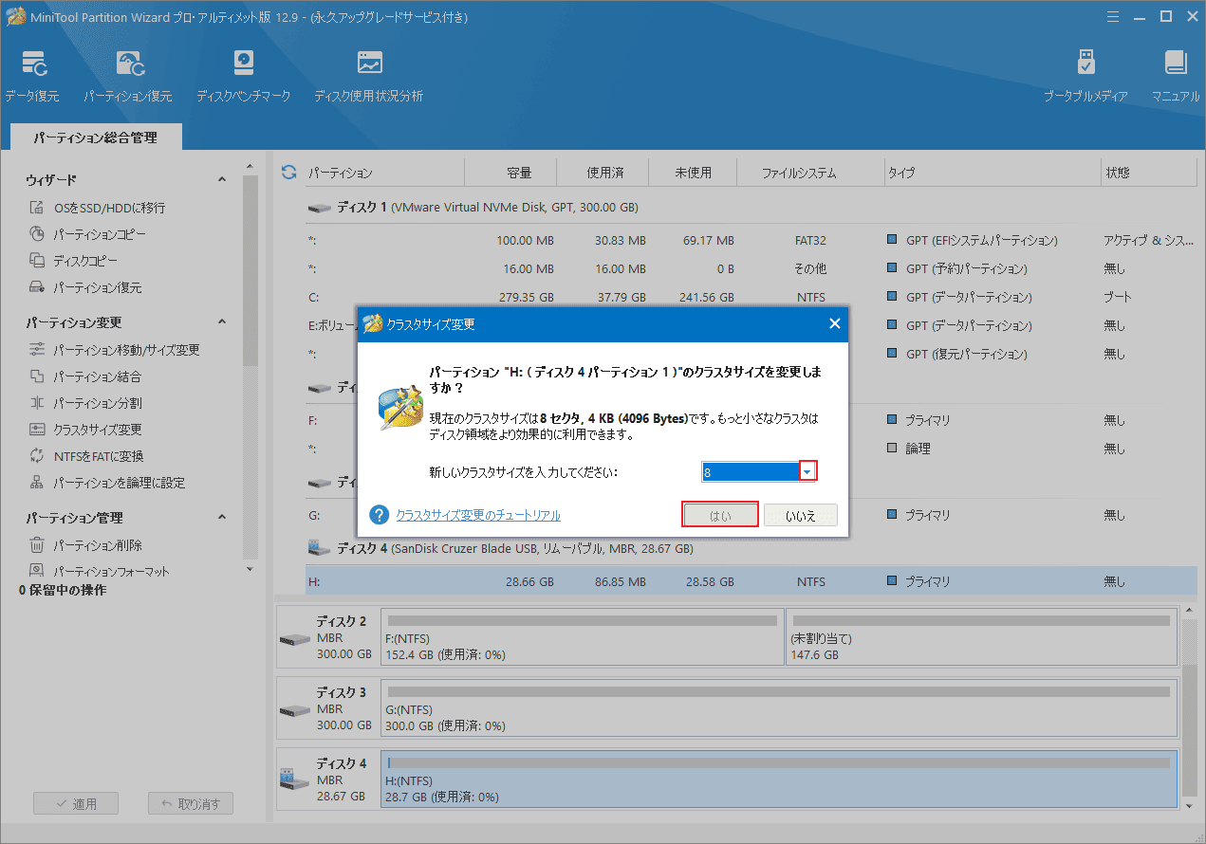Sort by the 容量 column header
Viewport: 1206px width, 844px height.
coord(510,173)
